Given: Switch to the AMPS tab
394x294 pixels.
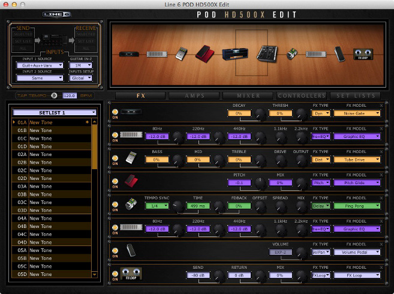Looking at the screenshot, I should 194,96.
